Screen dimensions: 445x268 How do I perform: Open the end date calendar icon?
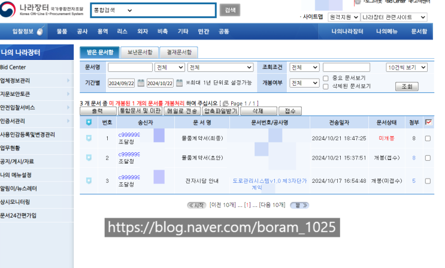(x=179, y=83)
